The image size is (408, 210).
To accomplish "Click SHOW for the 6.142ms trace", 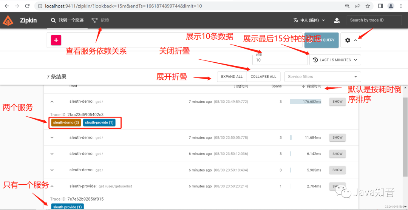I will pyautogui.click(x=337, y=154).
